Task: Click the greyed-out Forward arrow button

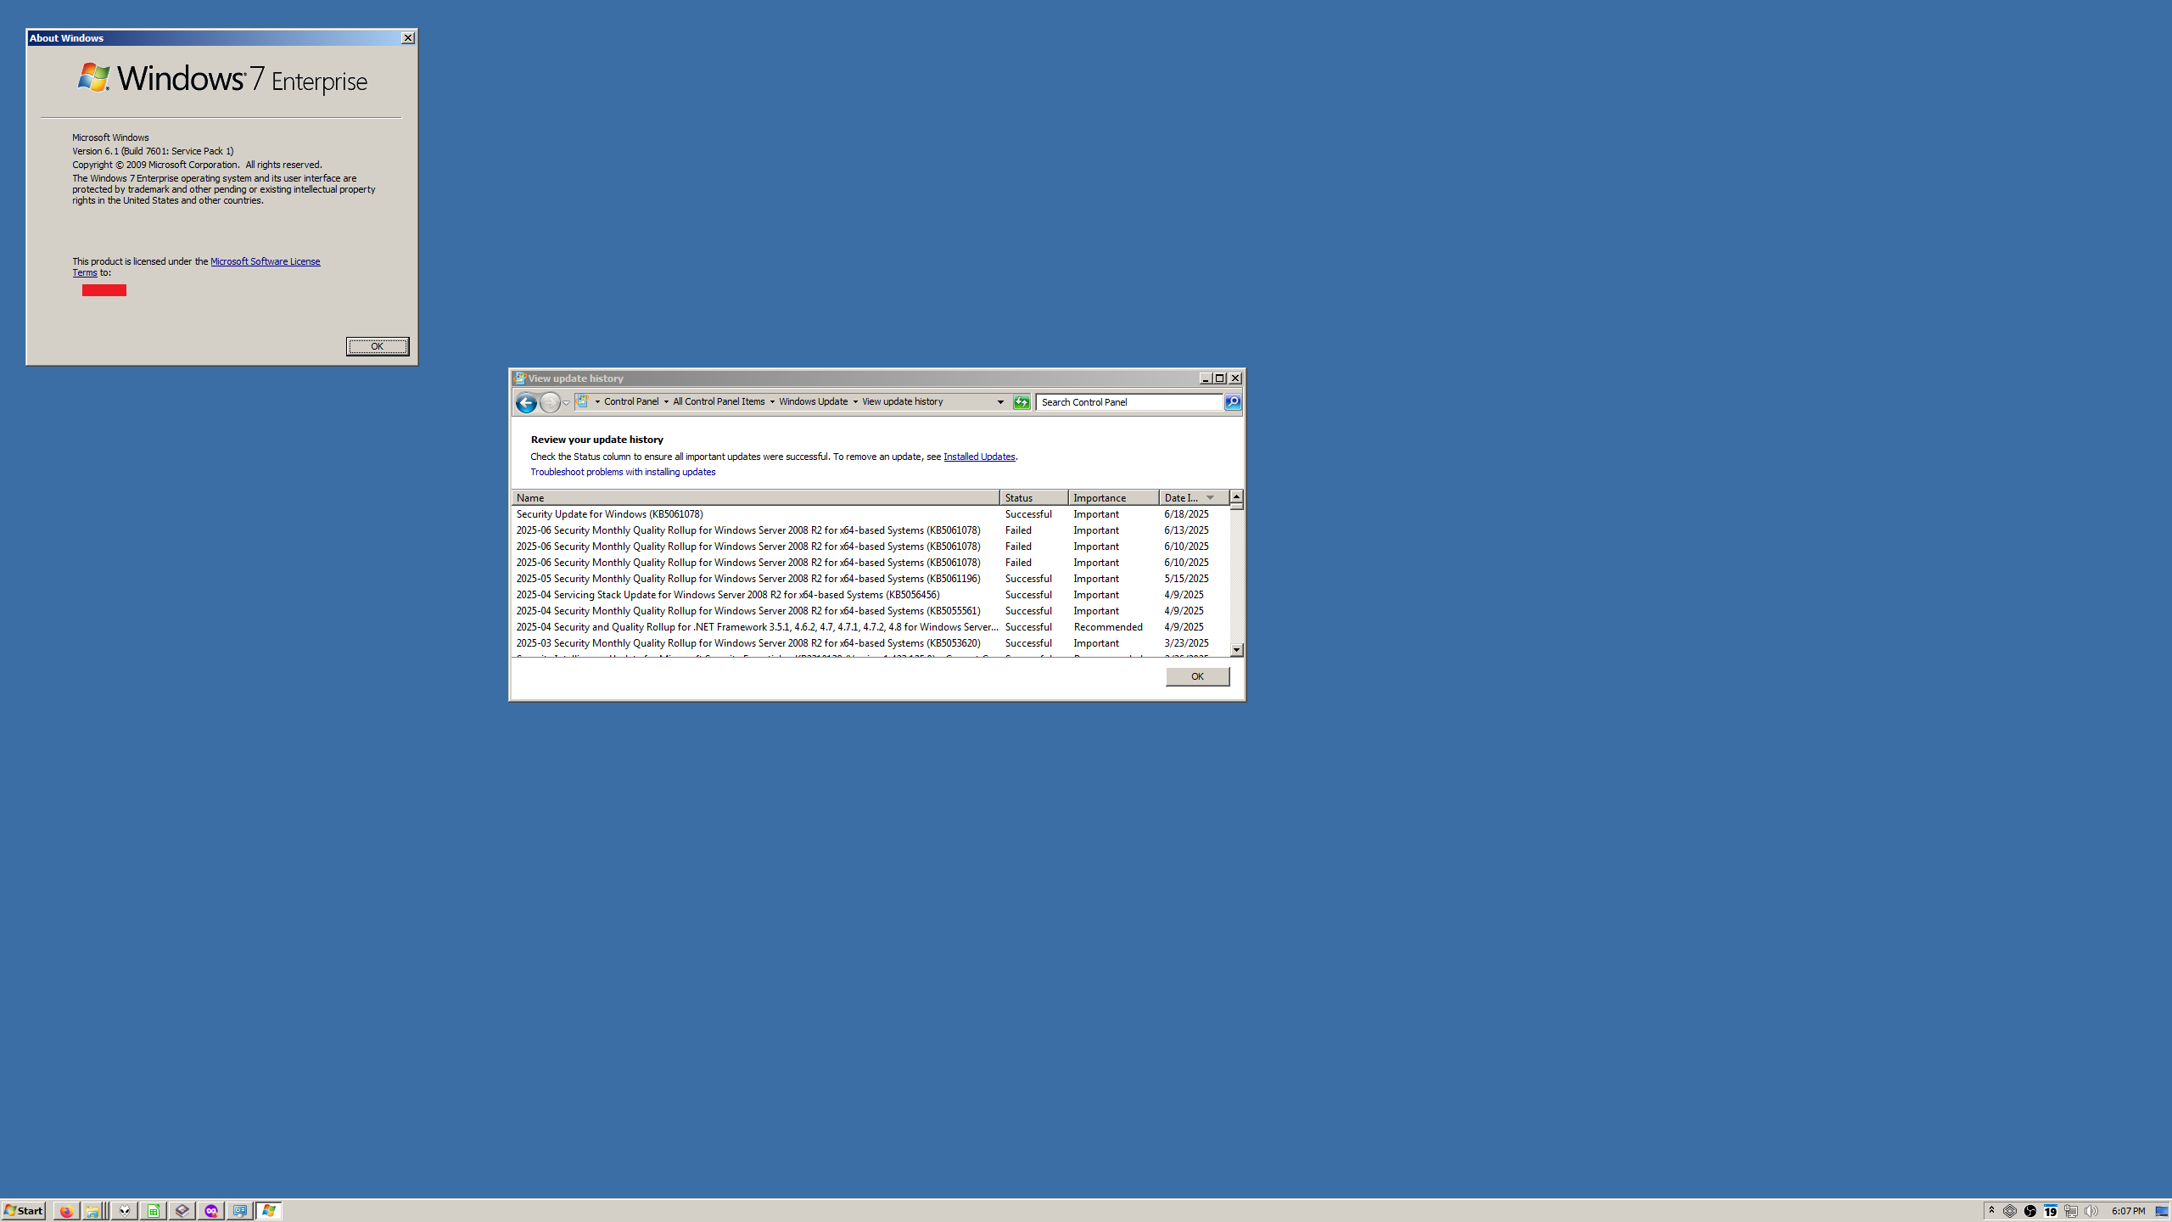Action: (550, 403)
